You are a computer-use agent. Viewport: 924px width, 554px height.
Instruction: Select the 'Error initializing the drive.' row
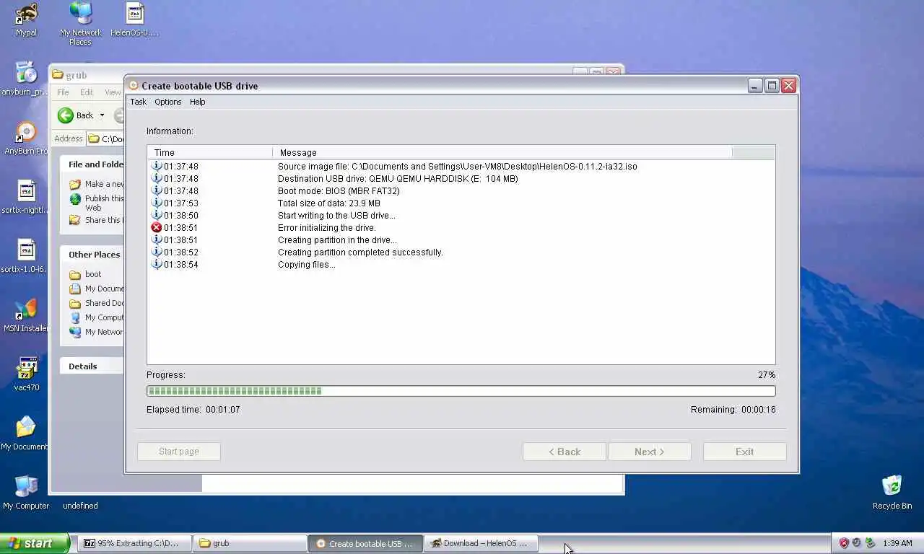tap(461, 227)
